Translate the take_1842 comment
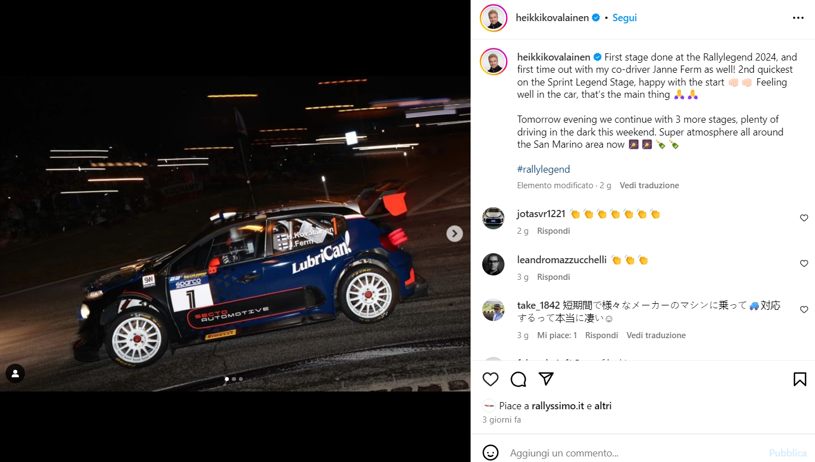The height and width of the screenshot is (462, 815). coord(656,335)
